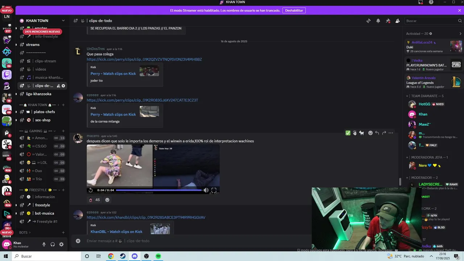Open KHAN TOWN server dropdown menu
Image resolution: width=464 pixels, height=261 pixels.
[x=63, y=21]
